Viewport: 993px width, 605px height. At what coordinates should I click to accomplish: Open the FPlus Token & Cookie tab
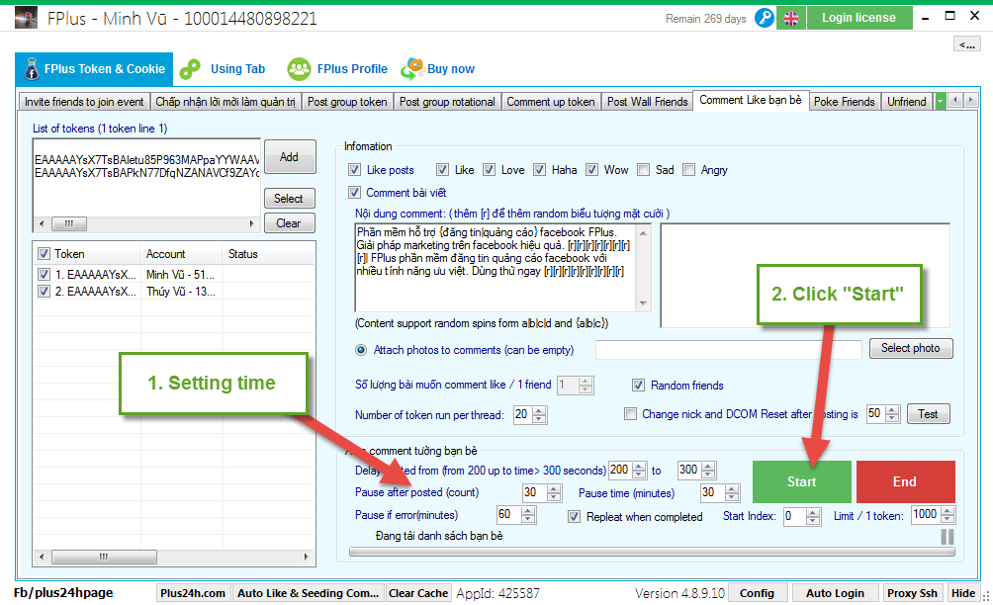pyautogui.click(x=94, y=69)
